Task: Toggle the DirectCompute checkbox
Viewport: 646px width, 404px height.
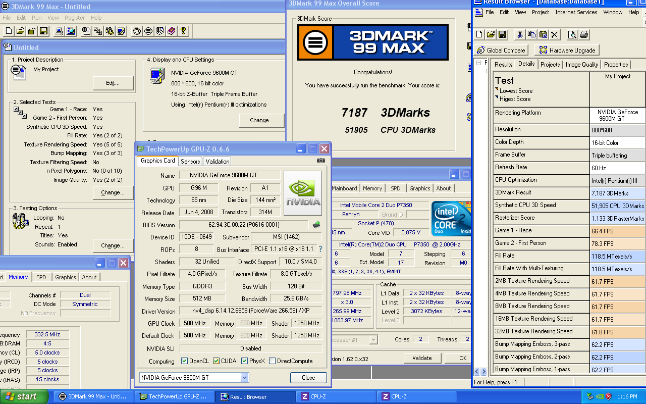Action: click(x=273, y=361)
